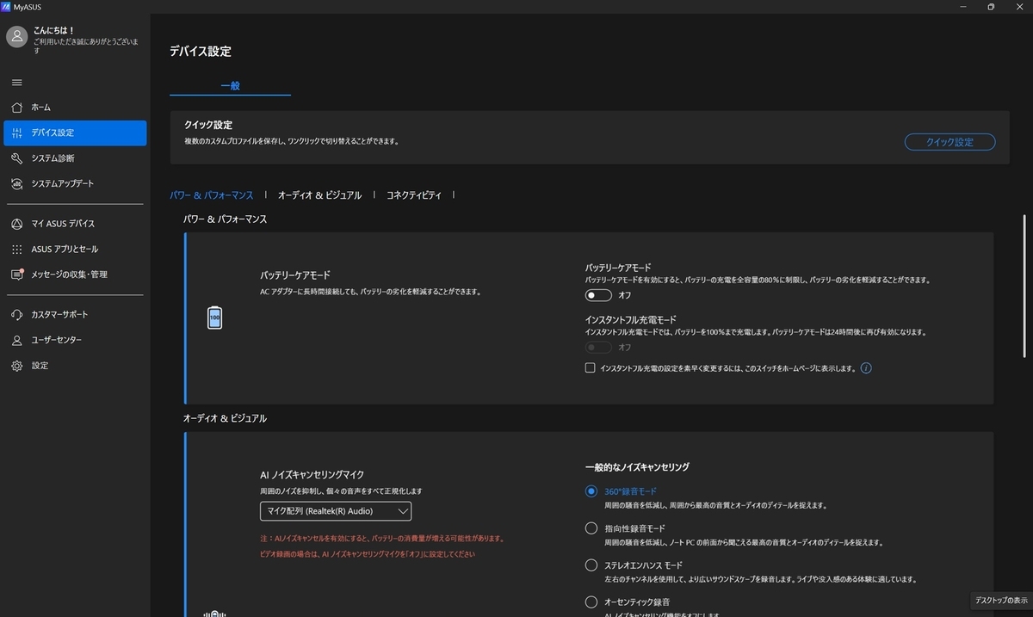Jump to オーディオ & ビジュアル section tab
Viewport: 1033px width, 617px height.
(319, 195)
